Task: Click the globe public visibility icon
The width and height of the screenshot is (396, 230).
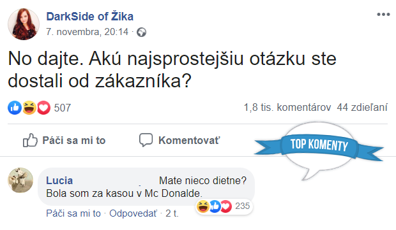Action: point(141,32)
